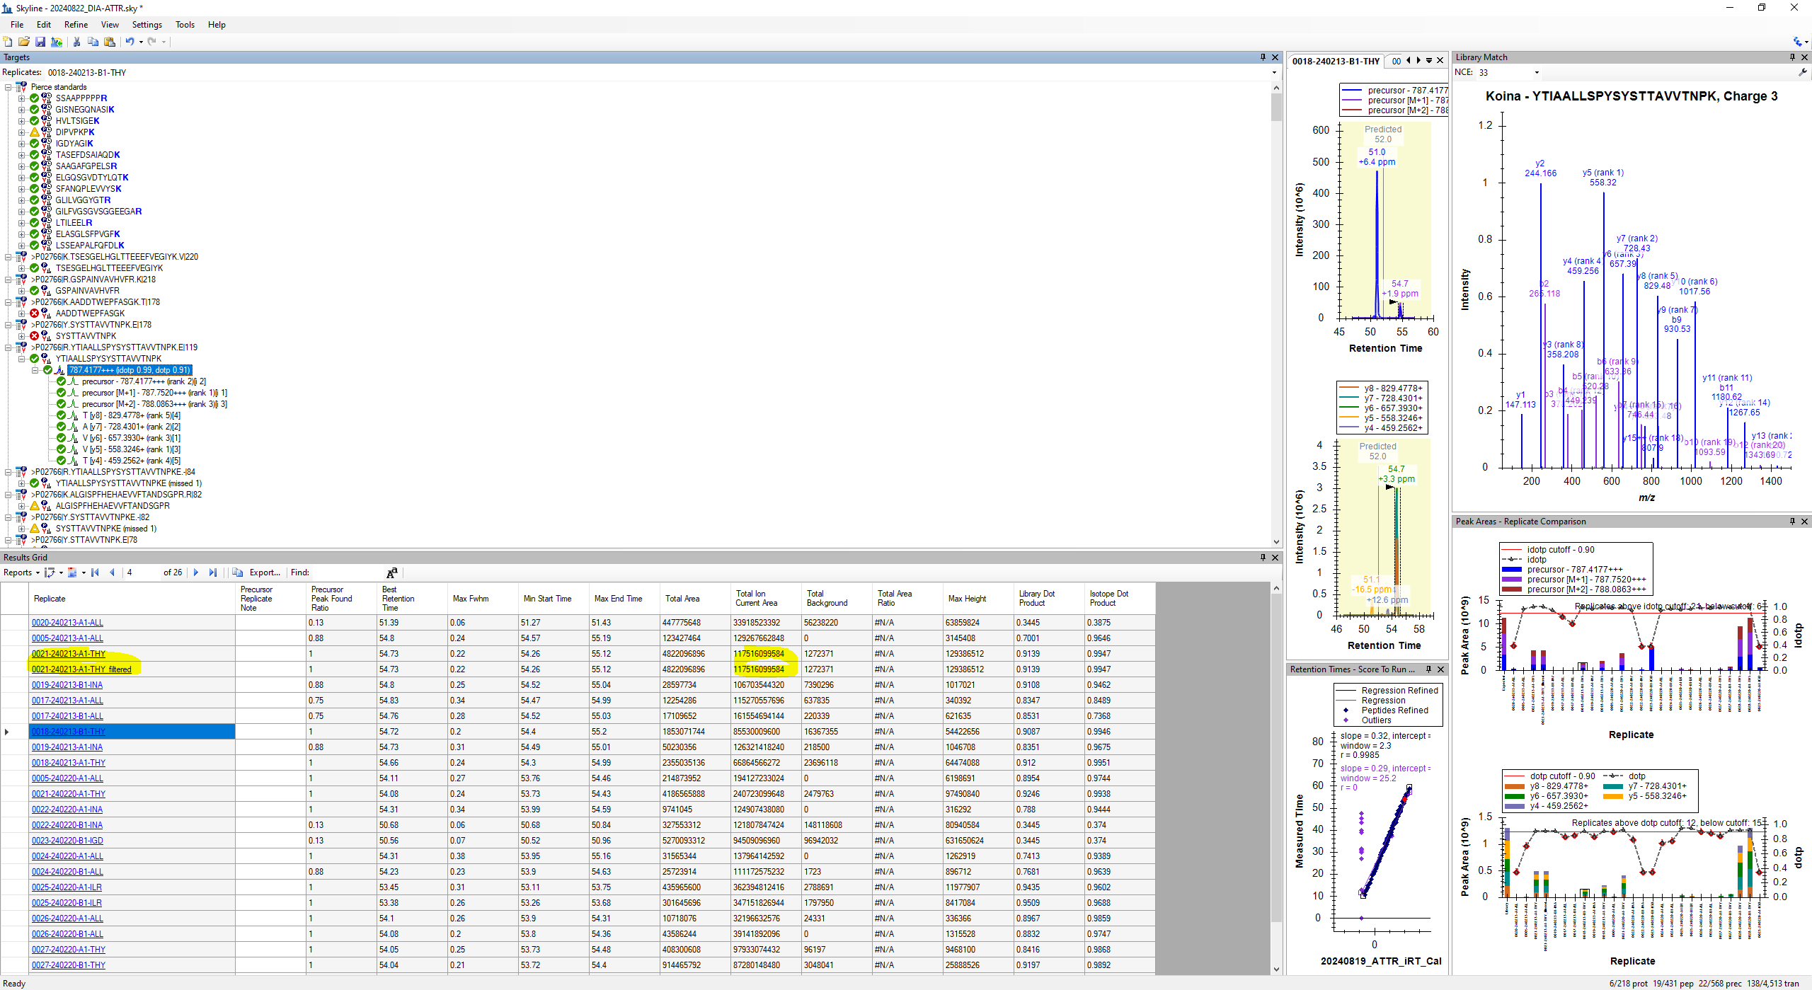This screenshot has height=990, width=1812.
Task: Click the Import results toolbar icon
Action: pos(57,42)
